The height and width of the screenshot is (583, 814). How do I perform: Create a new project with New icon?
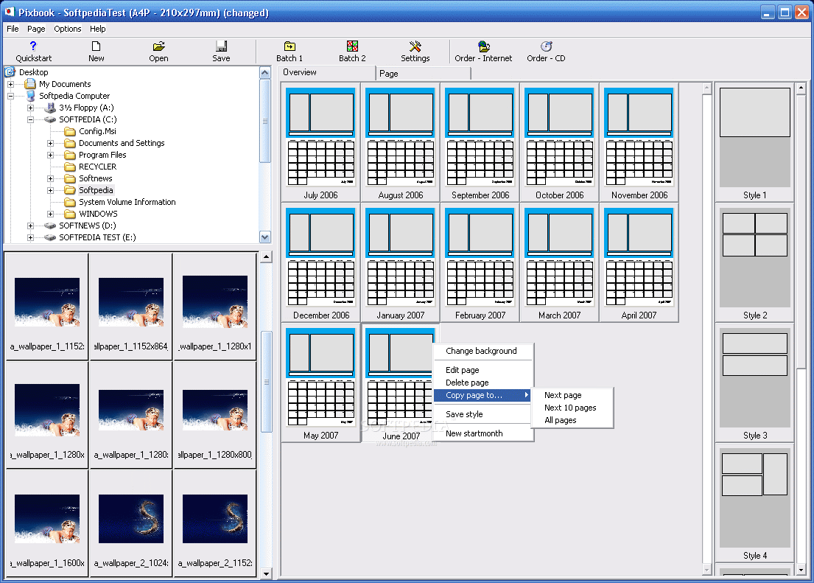click(96, 46)
